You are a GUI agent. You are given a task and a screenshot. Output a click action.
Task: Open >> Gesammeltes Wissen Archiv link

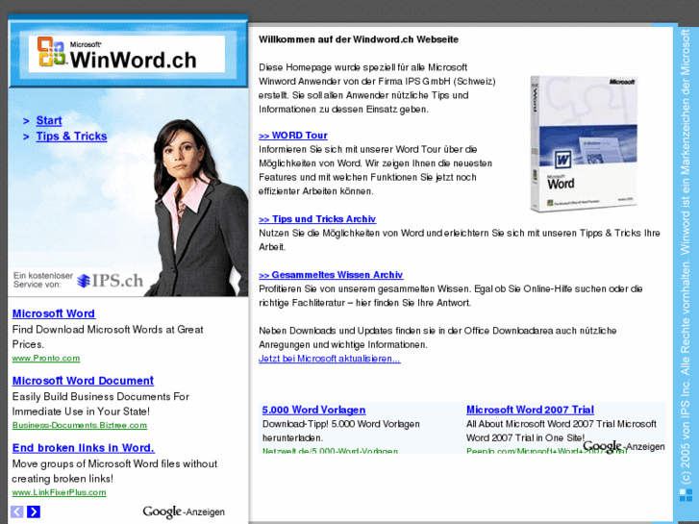point(331,275)
